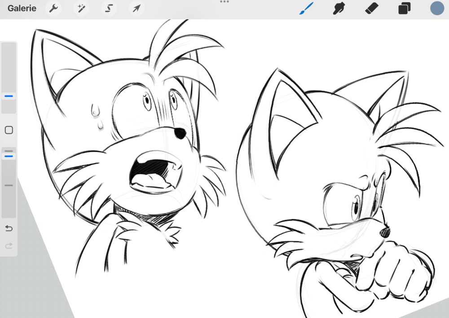Open the Galerie view
Image resolution: width=449 pixels, height=318 pixels.
click(x=22, y=8)
